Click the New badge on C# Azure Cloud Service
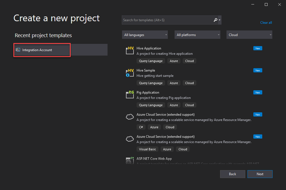 (258, 115)
